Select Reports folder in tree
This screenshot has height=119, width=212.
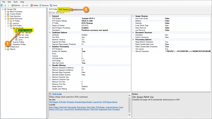point(12,49)
